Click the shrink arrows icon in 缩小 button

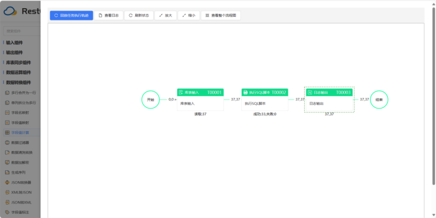coord(184,16)
